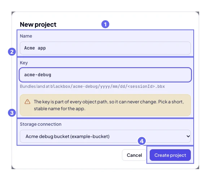This screenshot has height=172, width=202.
Task: Cancel the new project dialog
Action: click(134, 155)
